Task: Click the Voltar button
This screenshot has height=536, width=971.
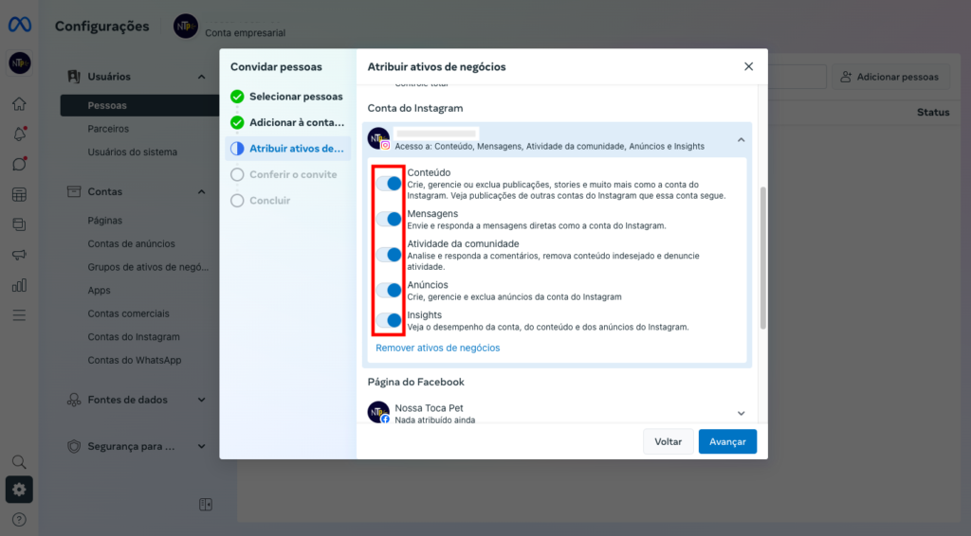Action: [x=669, y=441]
